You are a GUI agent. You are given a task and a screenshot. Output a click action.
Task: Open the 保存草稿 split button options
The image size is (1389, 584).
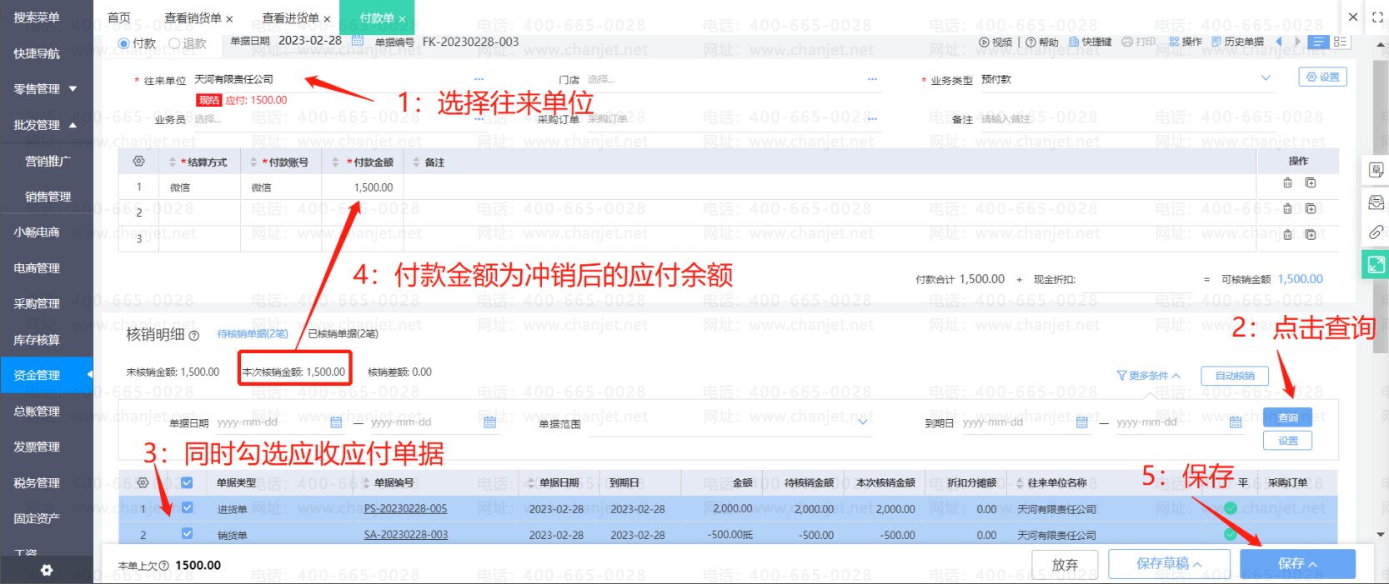1197,565
